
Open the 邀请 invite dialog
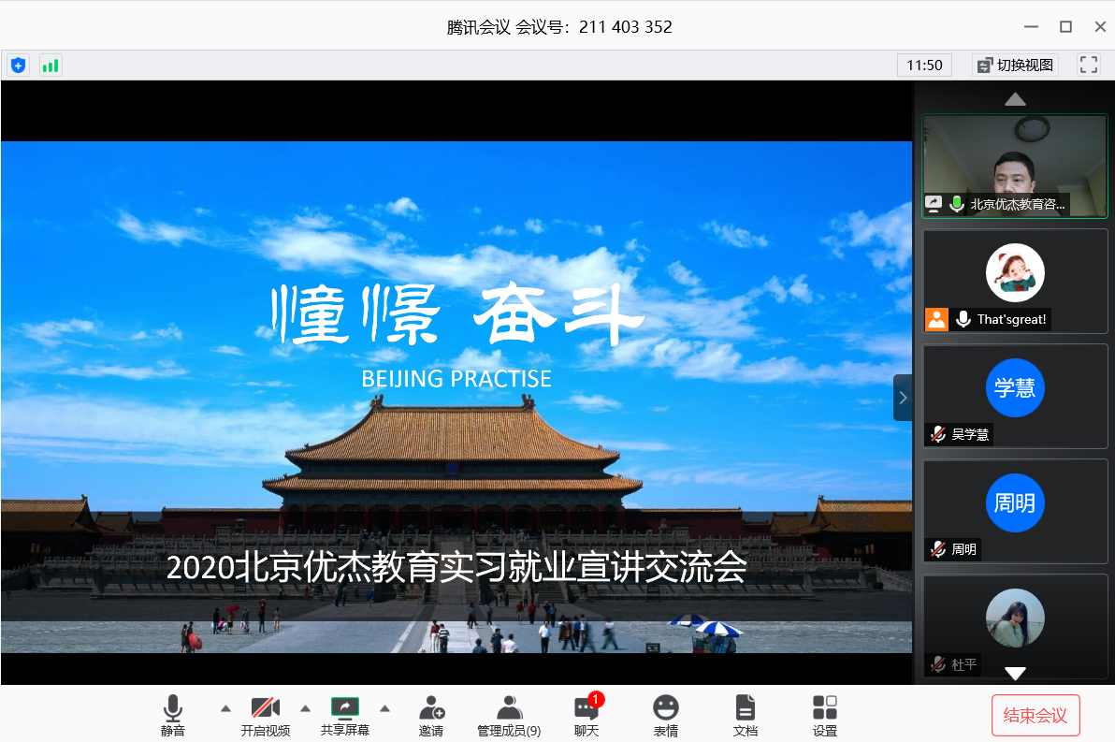431,716
